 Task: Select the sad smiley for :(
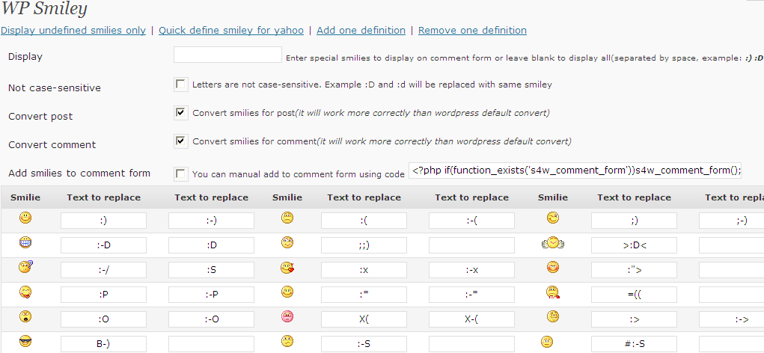[287, 218]
